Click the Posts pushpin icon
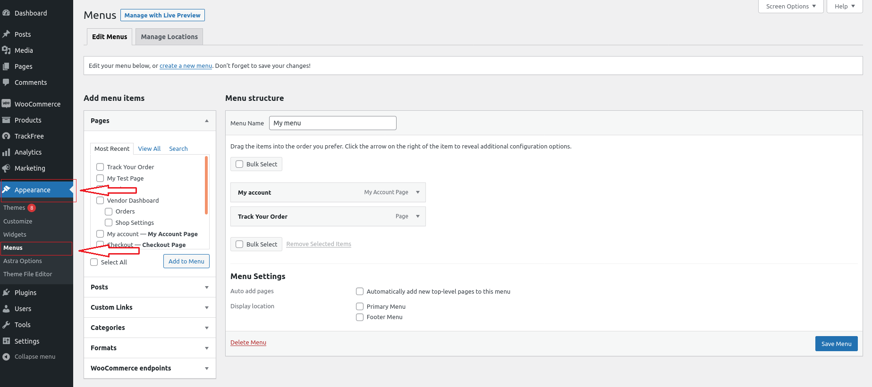This screenshot has height=387, width=872. coord(6,34)
